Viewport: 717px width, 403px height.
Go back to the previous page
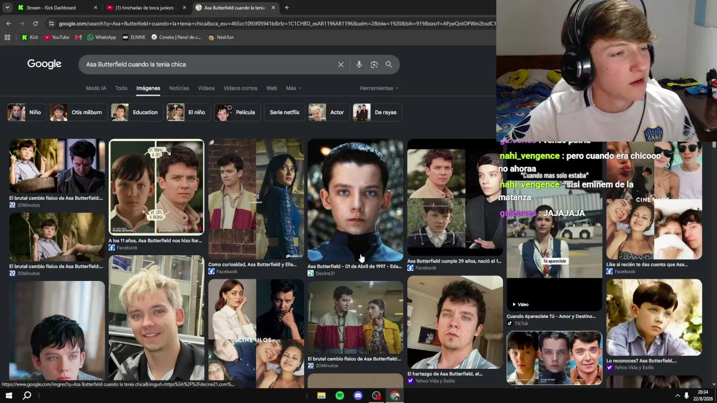click(8, 24)
